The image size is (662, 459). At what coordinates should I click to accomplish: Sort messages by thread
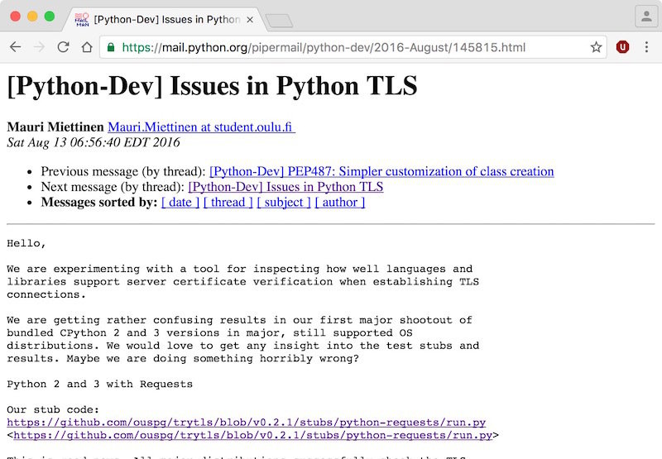pos(228,202)
